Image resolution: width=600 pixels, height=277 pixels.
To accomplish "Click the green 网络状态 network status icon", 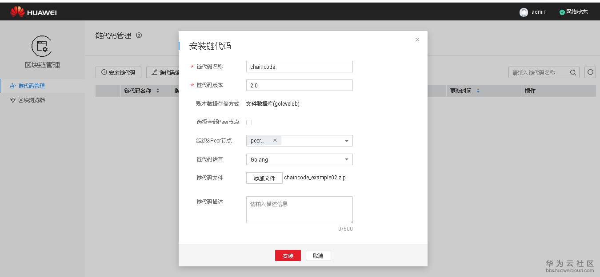I will [562, 12].
